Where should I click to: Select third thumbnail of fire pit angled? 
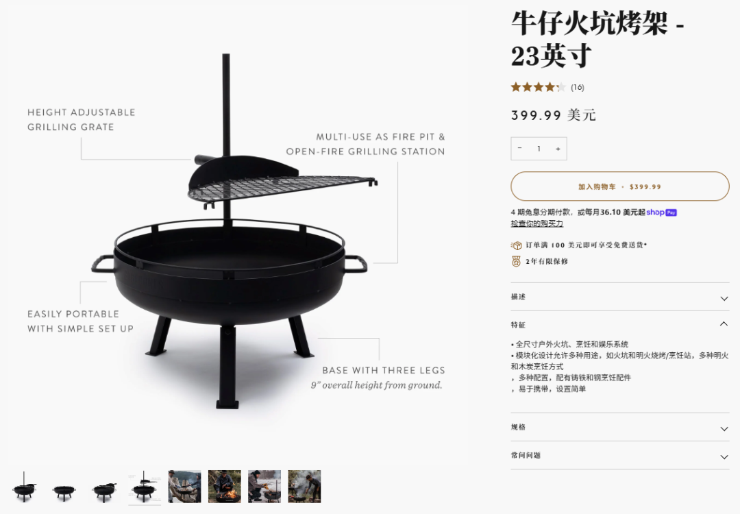pyautogui.click(x=104, y=487)
